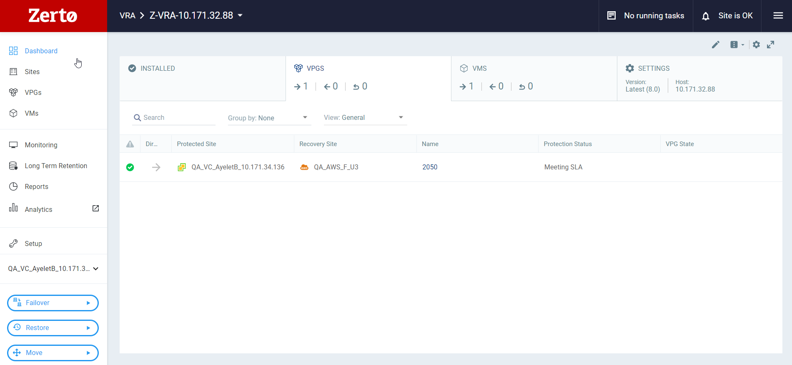Click the VPGs cubes sidebar icon
Screen dimensions: 792x365
coord(13,92)
